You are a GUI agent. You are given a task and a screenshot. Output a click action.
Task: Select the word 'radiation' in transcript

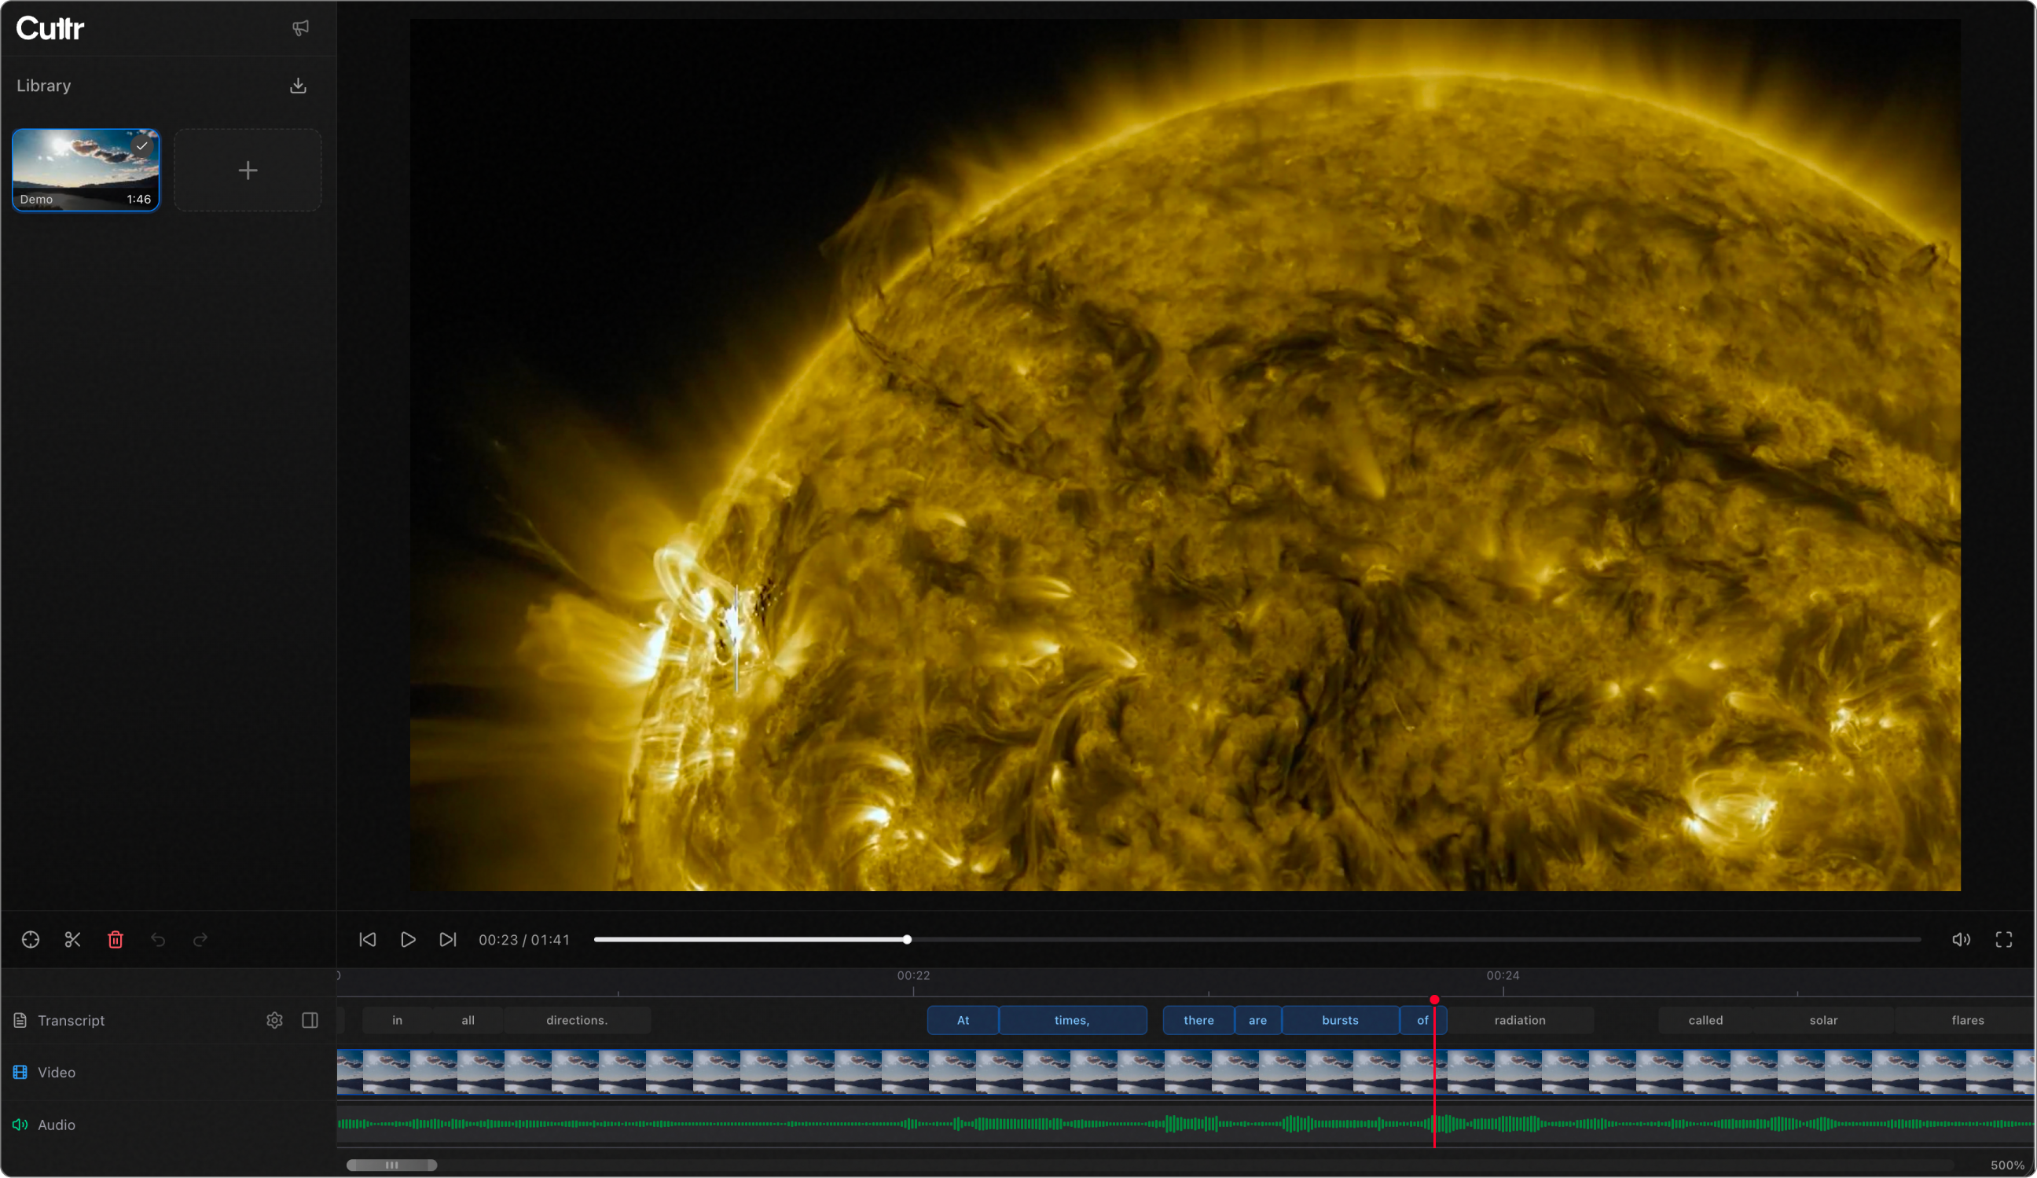point(1520,1020)
